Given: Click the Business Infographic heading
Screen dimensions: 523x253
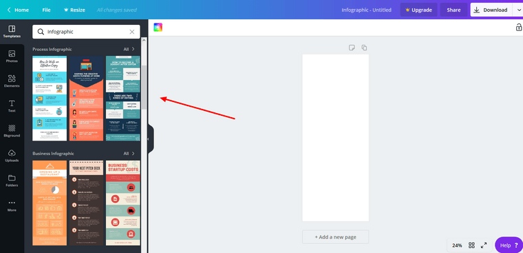Looking at the screenshot, I should (53, 154).
